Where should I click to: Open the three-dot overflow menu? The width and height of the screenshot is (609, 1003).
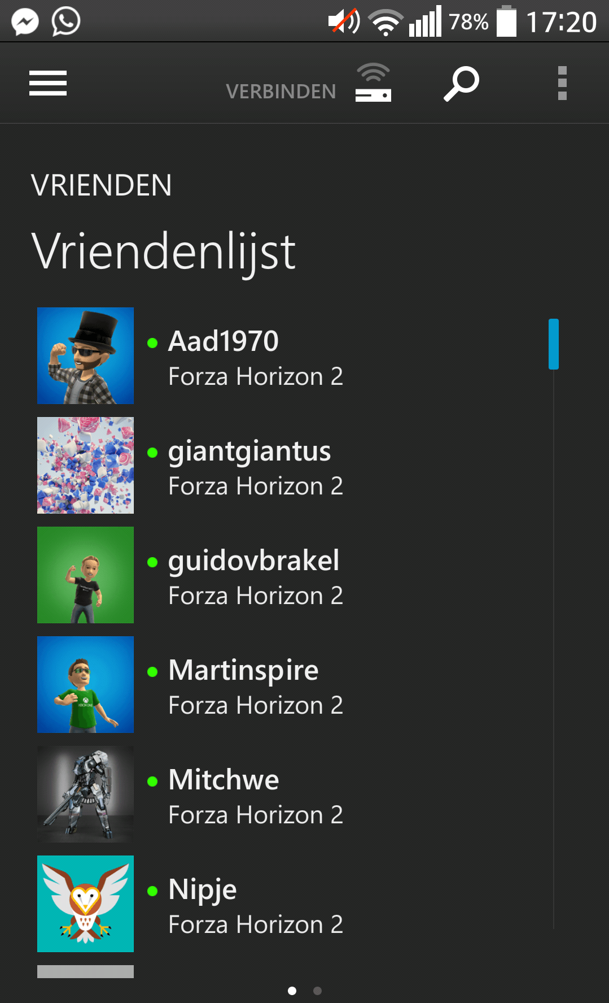coord(562,83)
